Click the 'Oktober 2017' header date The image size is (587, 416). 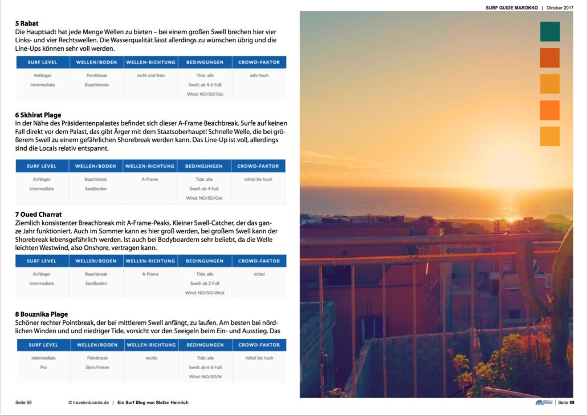click(560, 7)
